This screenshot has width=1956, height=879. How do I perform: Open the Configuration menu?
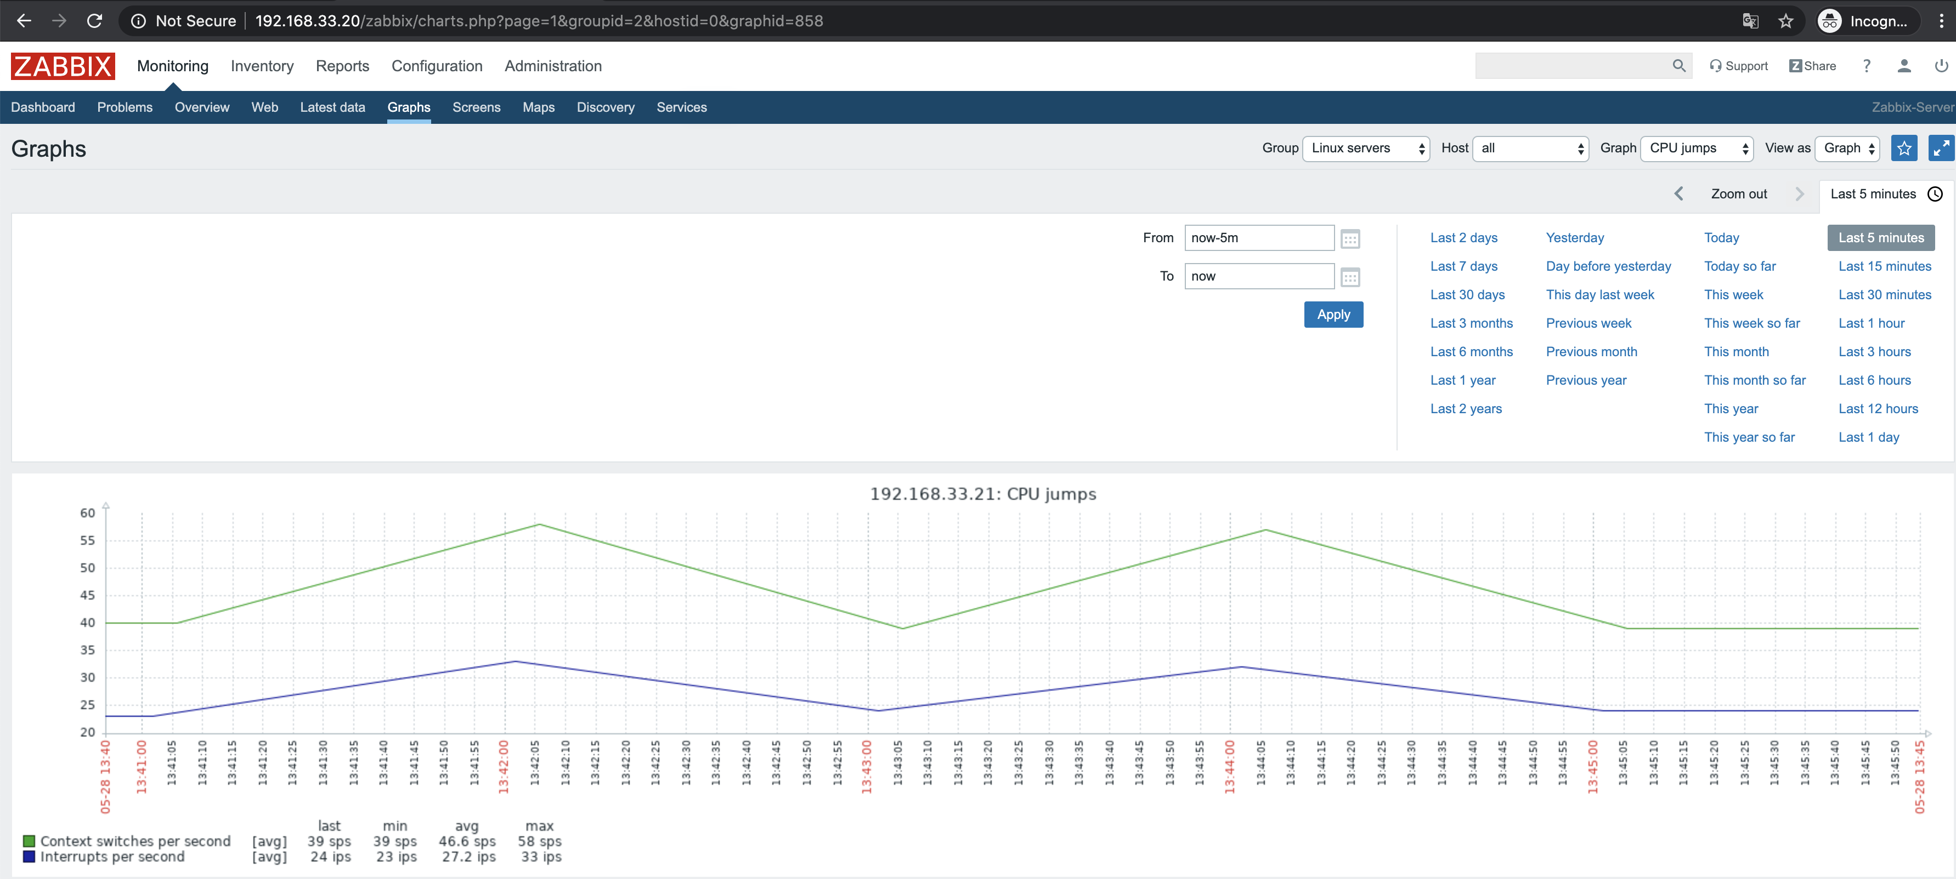pos(437,66)
